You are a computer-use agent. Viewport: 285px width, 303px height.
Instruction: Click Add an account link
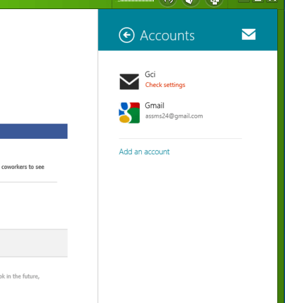pos(144,151)
